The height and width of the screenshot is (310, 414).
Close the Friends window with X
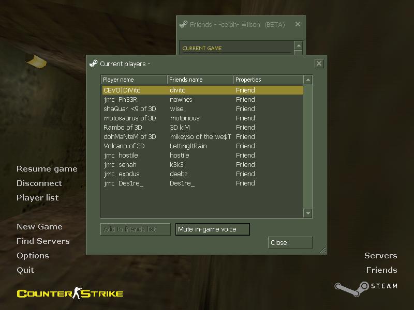tap(298, 24)
